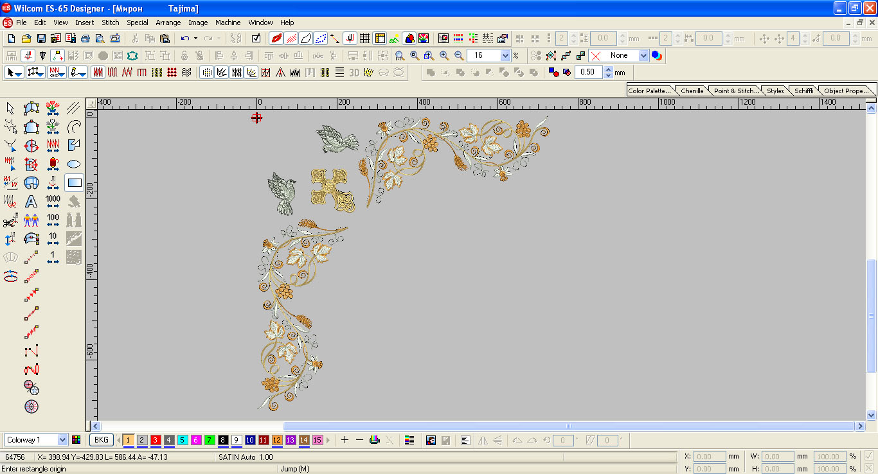Click the zoom out minus magnifier

coord(459,55)
